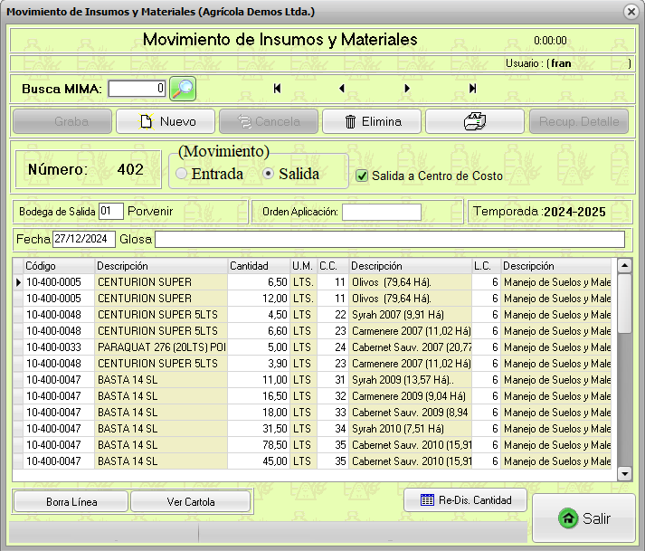Select Syrah 2007 (9,91 Há) cell

(410, 315)
